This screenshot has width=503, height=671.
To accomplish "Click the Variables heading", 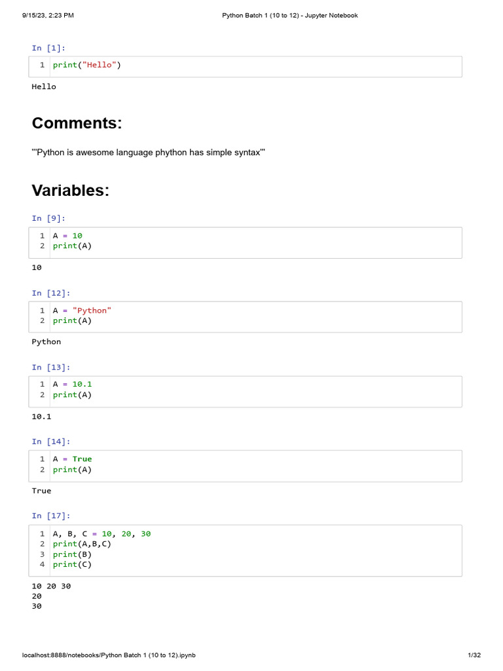I will tap(70, 191).
